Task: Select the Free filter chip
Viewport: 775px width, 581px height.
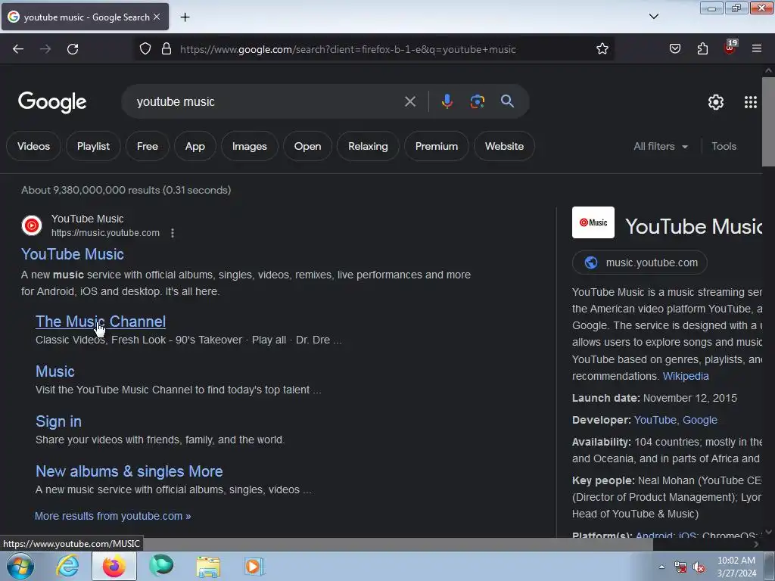Action: (x=148, y=146)
